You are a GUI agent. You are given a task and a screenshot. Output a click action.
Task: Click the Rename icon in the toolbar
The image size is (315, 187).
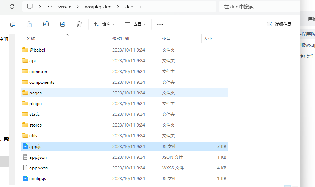coord(46,24)
